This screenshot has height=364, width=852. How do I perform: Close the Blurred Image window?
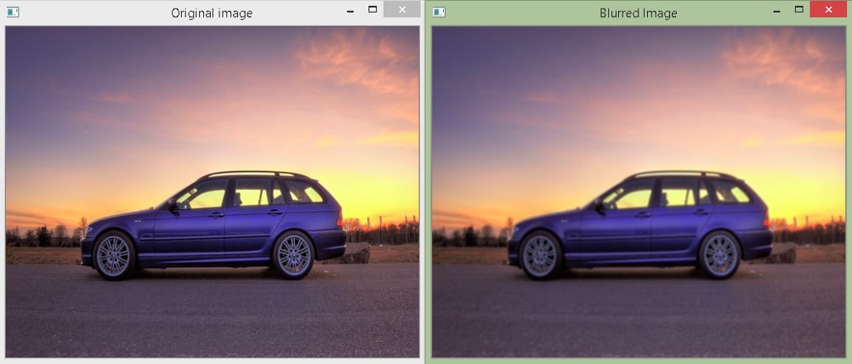pyautogui.click(x=828, y=9)
